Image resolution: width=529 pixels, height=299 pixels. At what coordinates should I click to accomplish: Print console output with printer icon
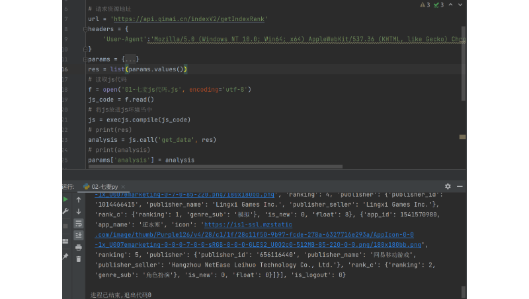pos(79,248)
